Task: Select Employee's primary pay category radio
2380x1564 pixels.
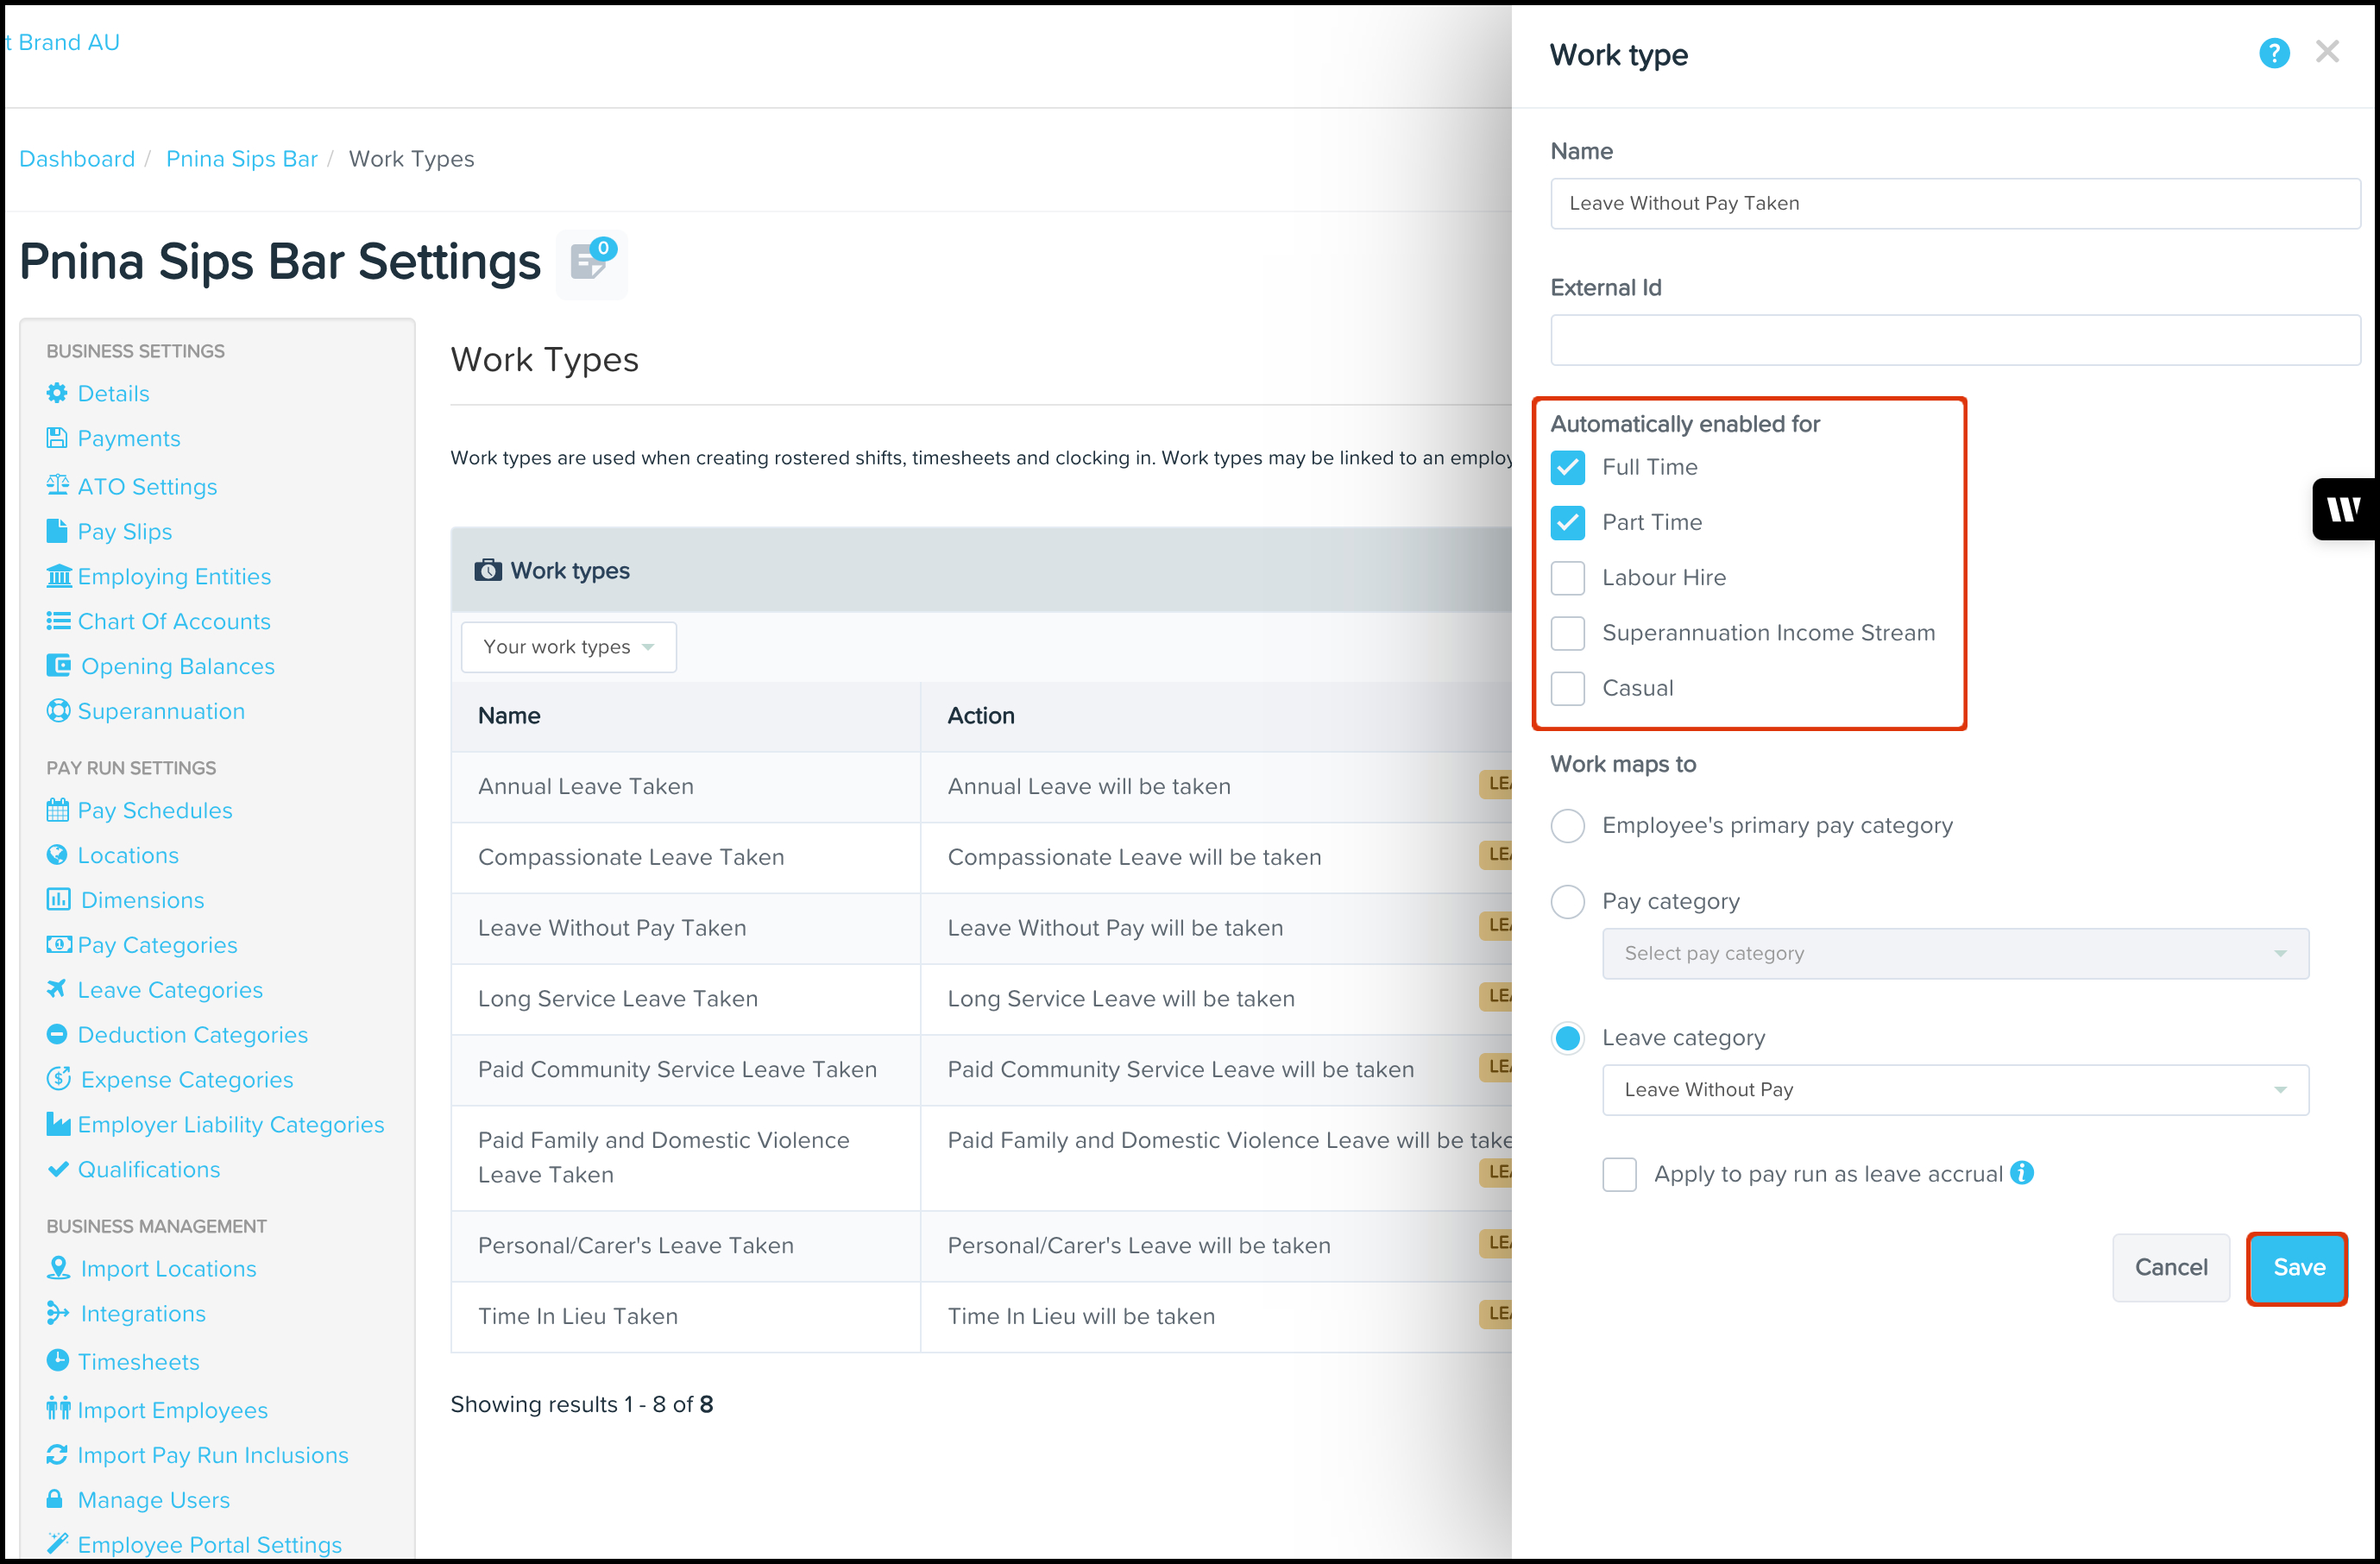Action: [x=1567, y=826]
